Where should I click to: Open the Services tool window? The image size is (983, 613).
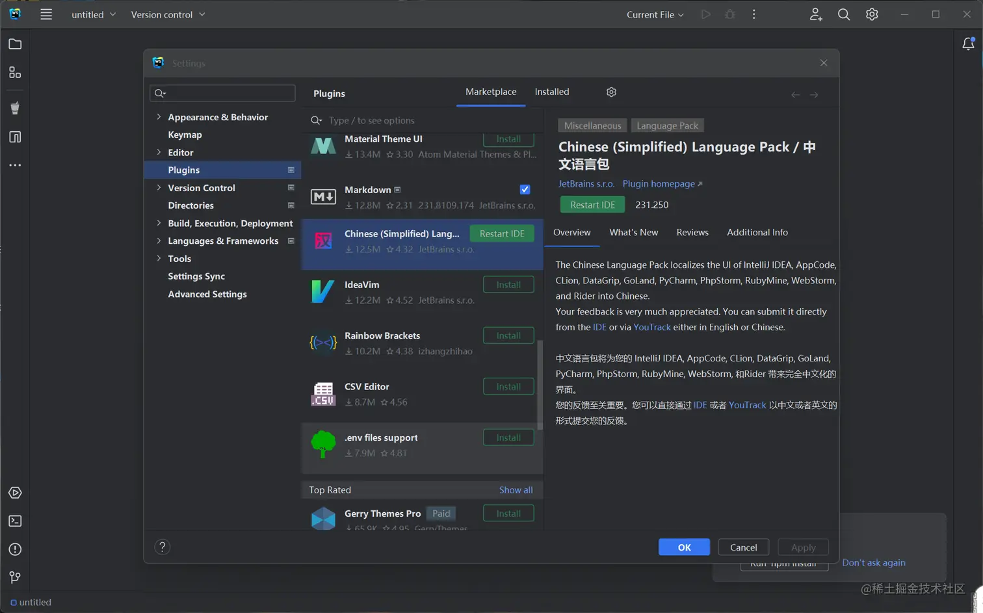tap(15, 493)
